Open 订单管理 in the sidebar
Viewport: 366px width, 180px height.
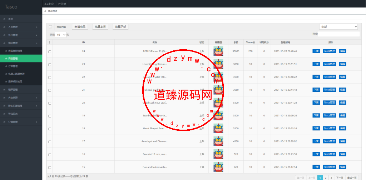point(21,66)
